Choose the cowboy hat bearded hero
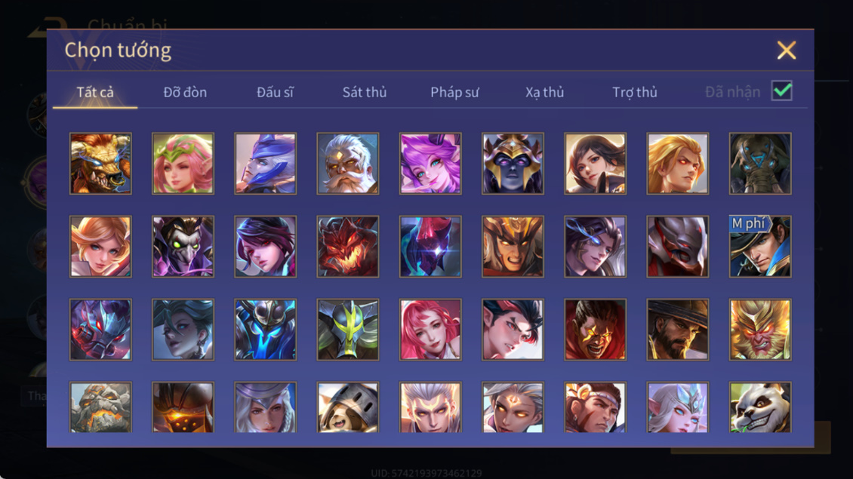Image resolution: width=853 pixels, height=479 pixels. pyautogui.click(x=677, y=330)
